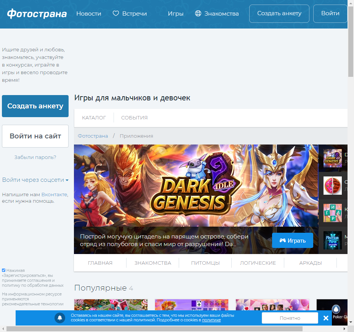This screenshot has height=332, width=354.
Task: Click the Фотострана logo
Action: (37, 14)
